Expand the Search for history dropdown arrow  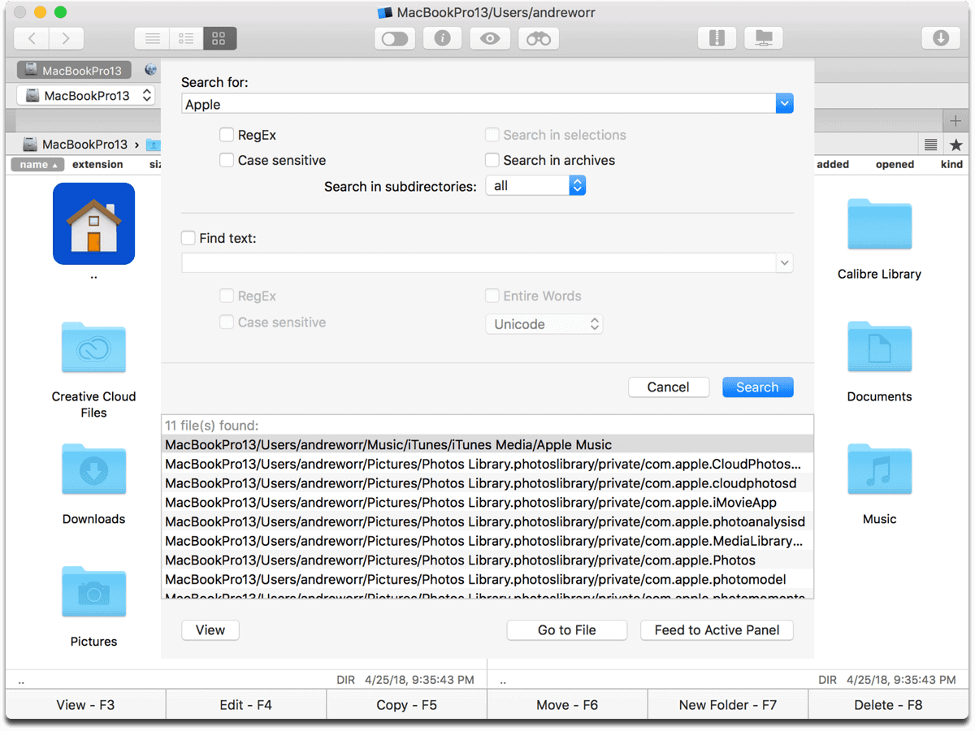tap(784, 103)
